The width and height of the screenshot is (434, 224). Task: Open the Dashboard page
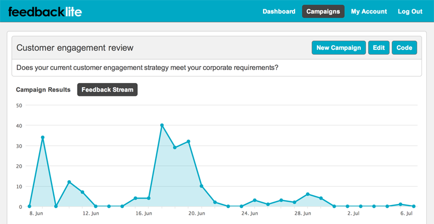tap(279, 11)
